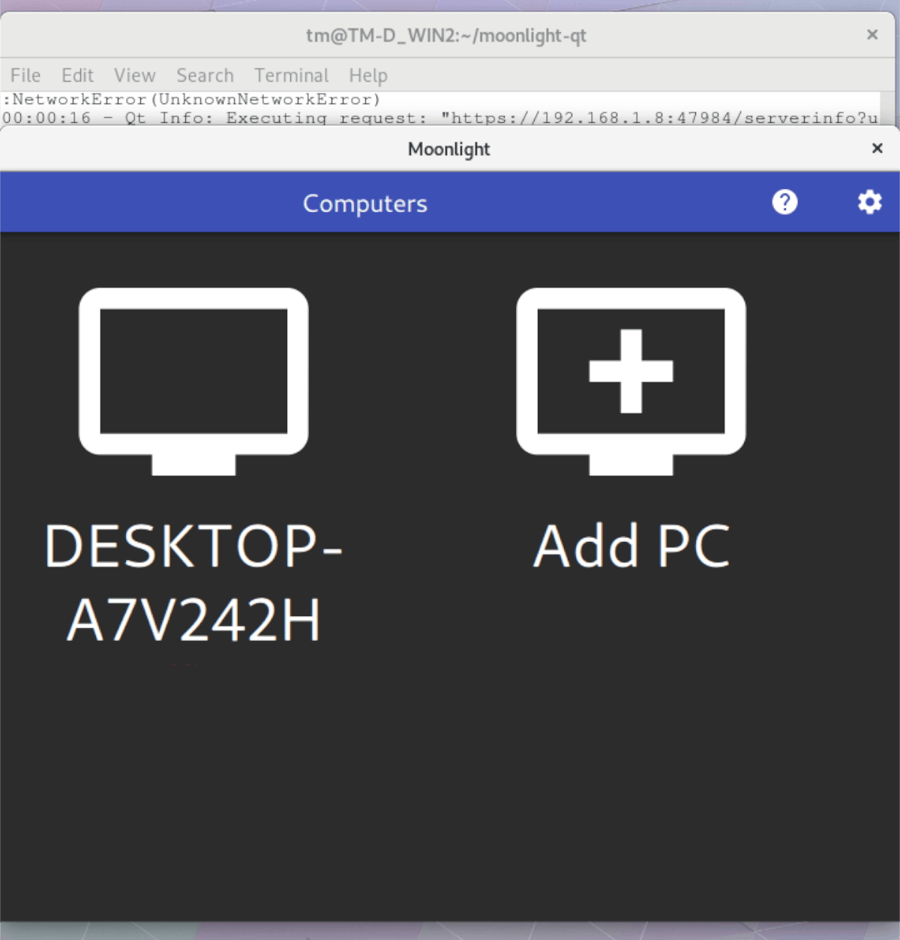Open the Edit menu
Image resolution: width=900 pixels, height=940 pixels.
tap(76, 75)
